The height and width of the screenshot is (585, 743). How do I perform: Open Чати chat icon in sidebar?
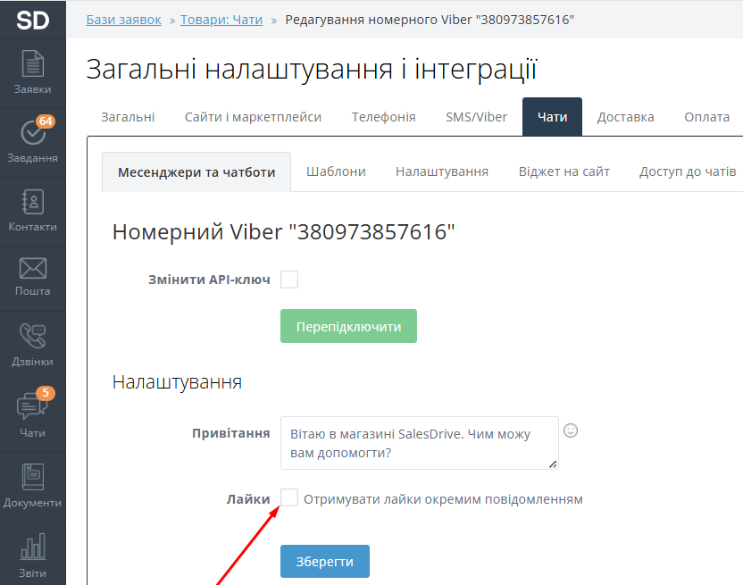tap(32, 415)
